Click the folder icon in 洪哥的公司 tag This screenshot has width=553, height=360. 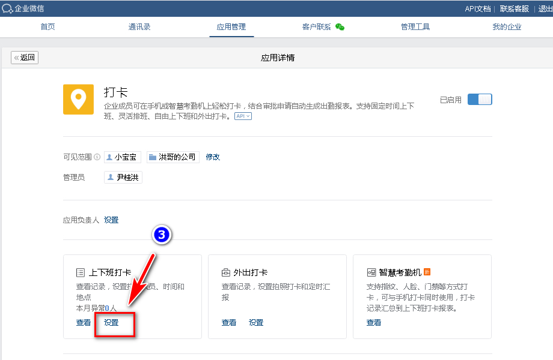click(x=152, y=157)
